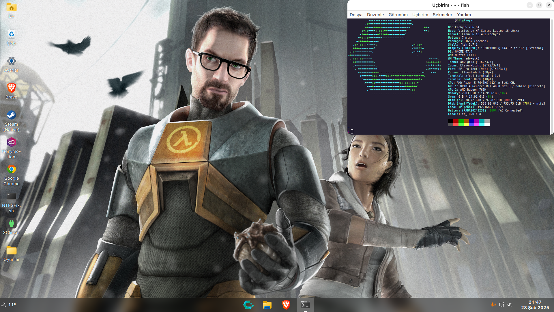Launch Ayarlar settings from the desktop

click(x=12, y=64)
